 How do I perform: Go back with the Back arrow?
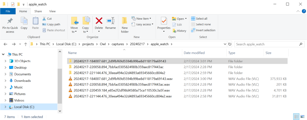[x=6, y=44]
